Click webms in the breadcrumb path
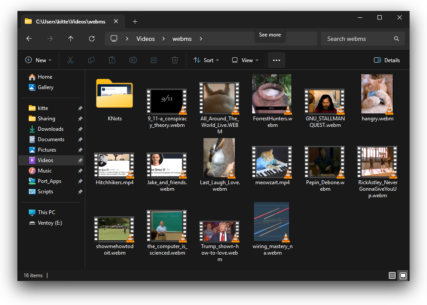 click(x=182, y=39)
